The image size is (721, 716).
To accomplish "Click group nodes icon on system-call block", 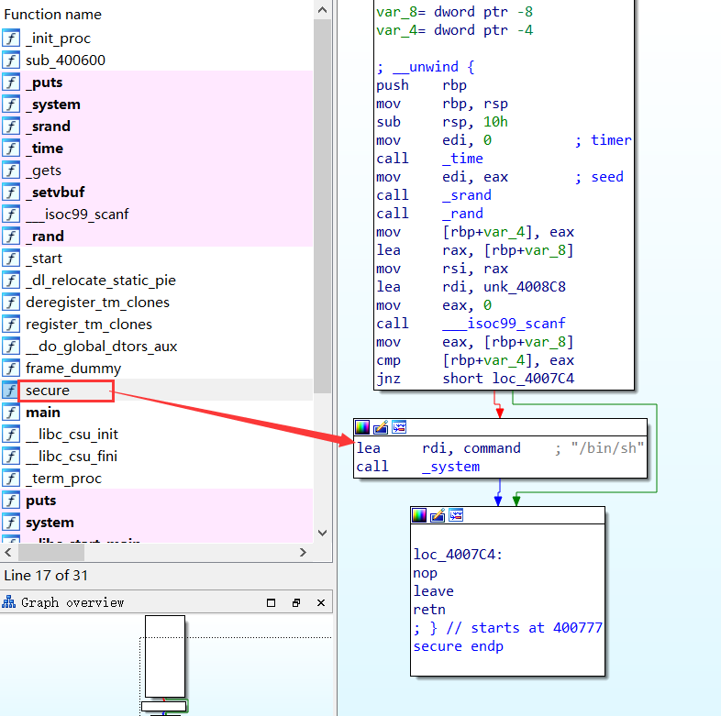I will pos(399,427).
